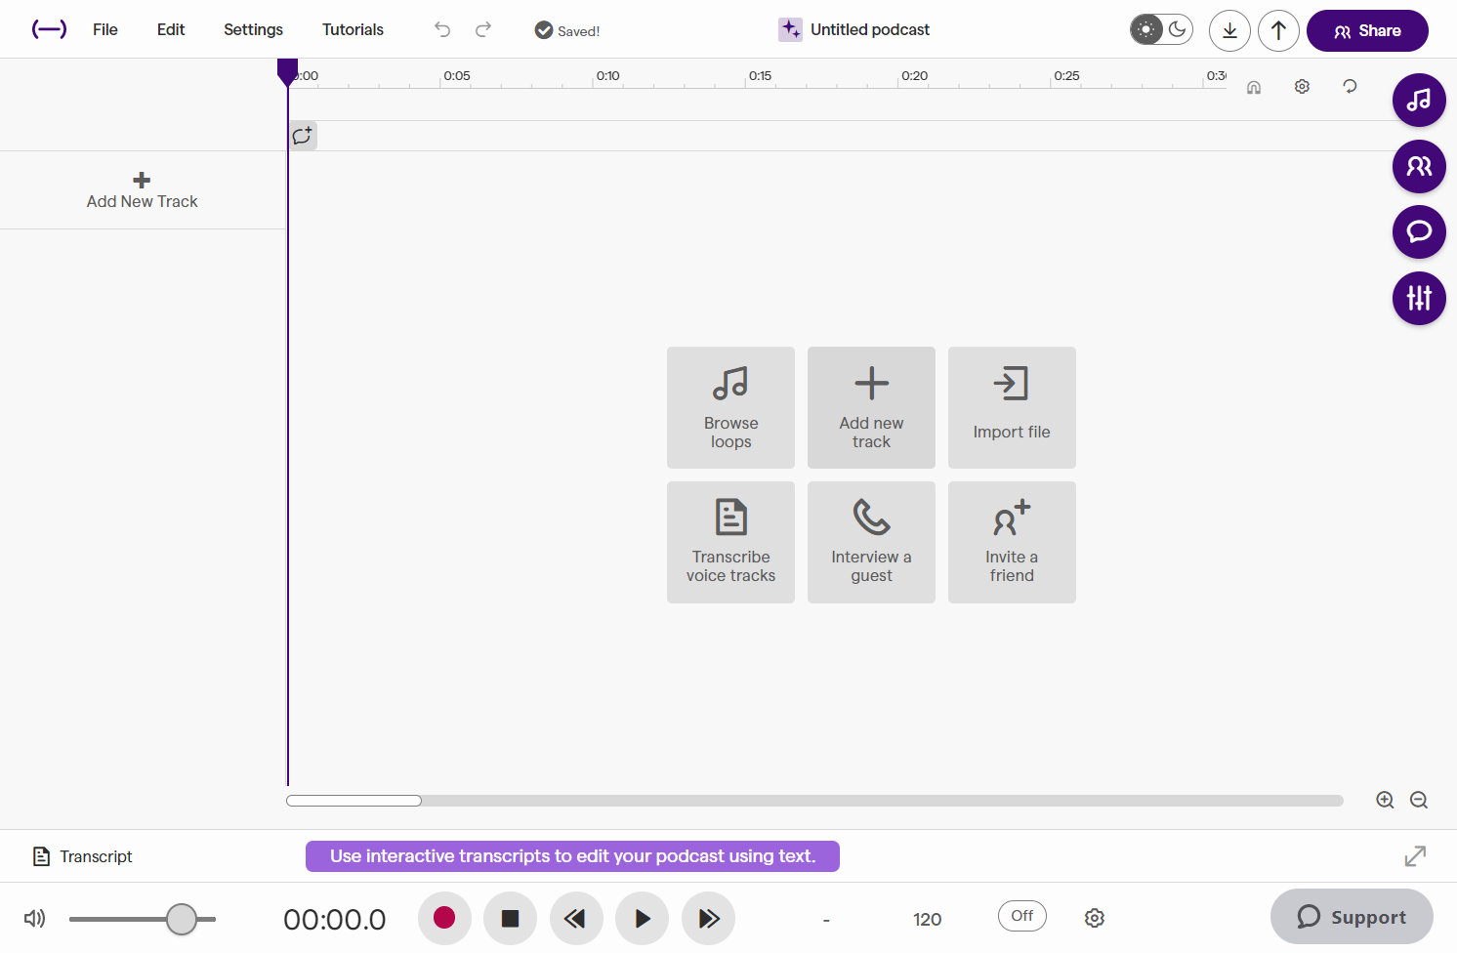Open timeline settings gear icon

point(1302,86)
